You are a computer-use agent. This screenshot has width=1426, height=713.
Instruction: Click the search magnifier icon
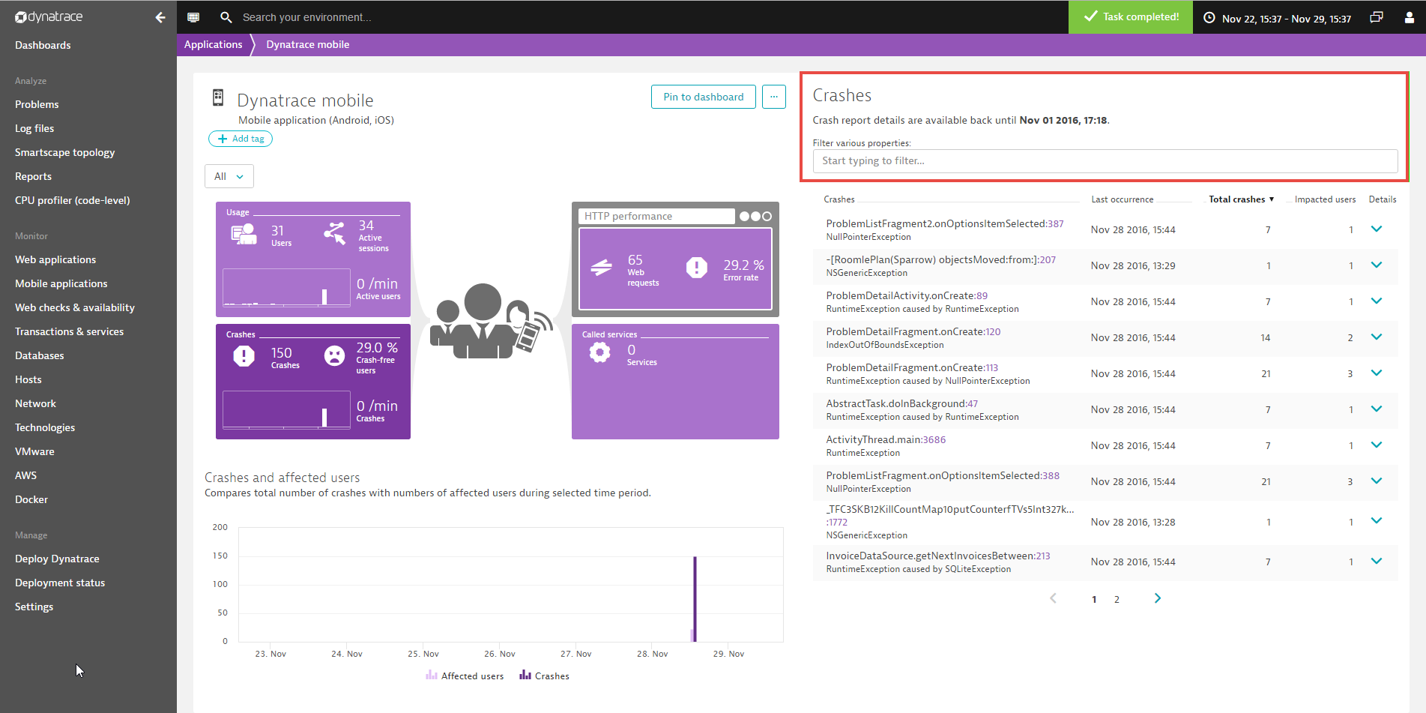(x=226, y=17)
